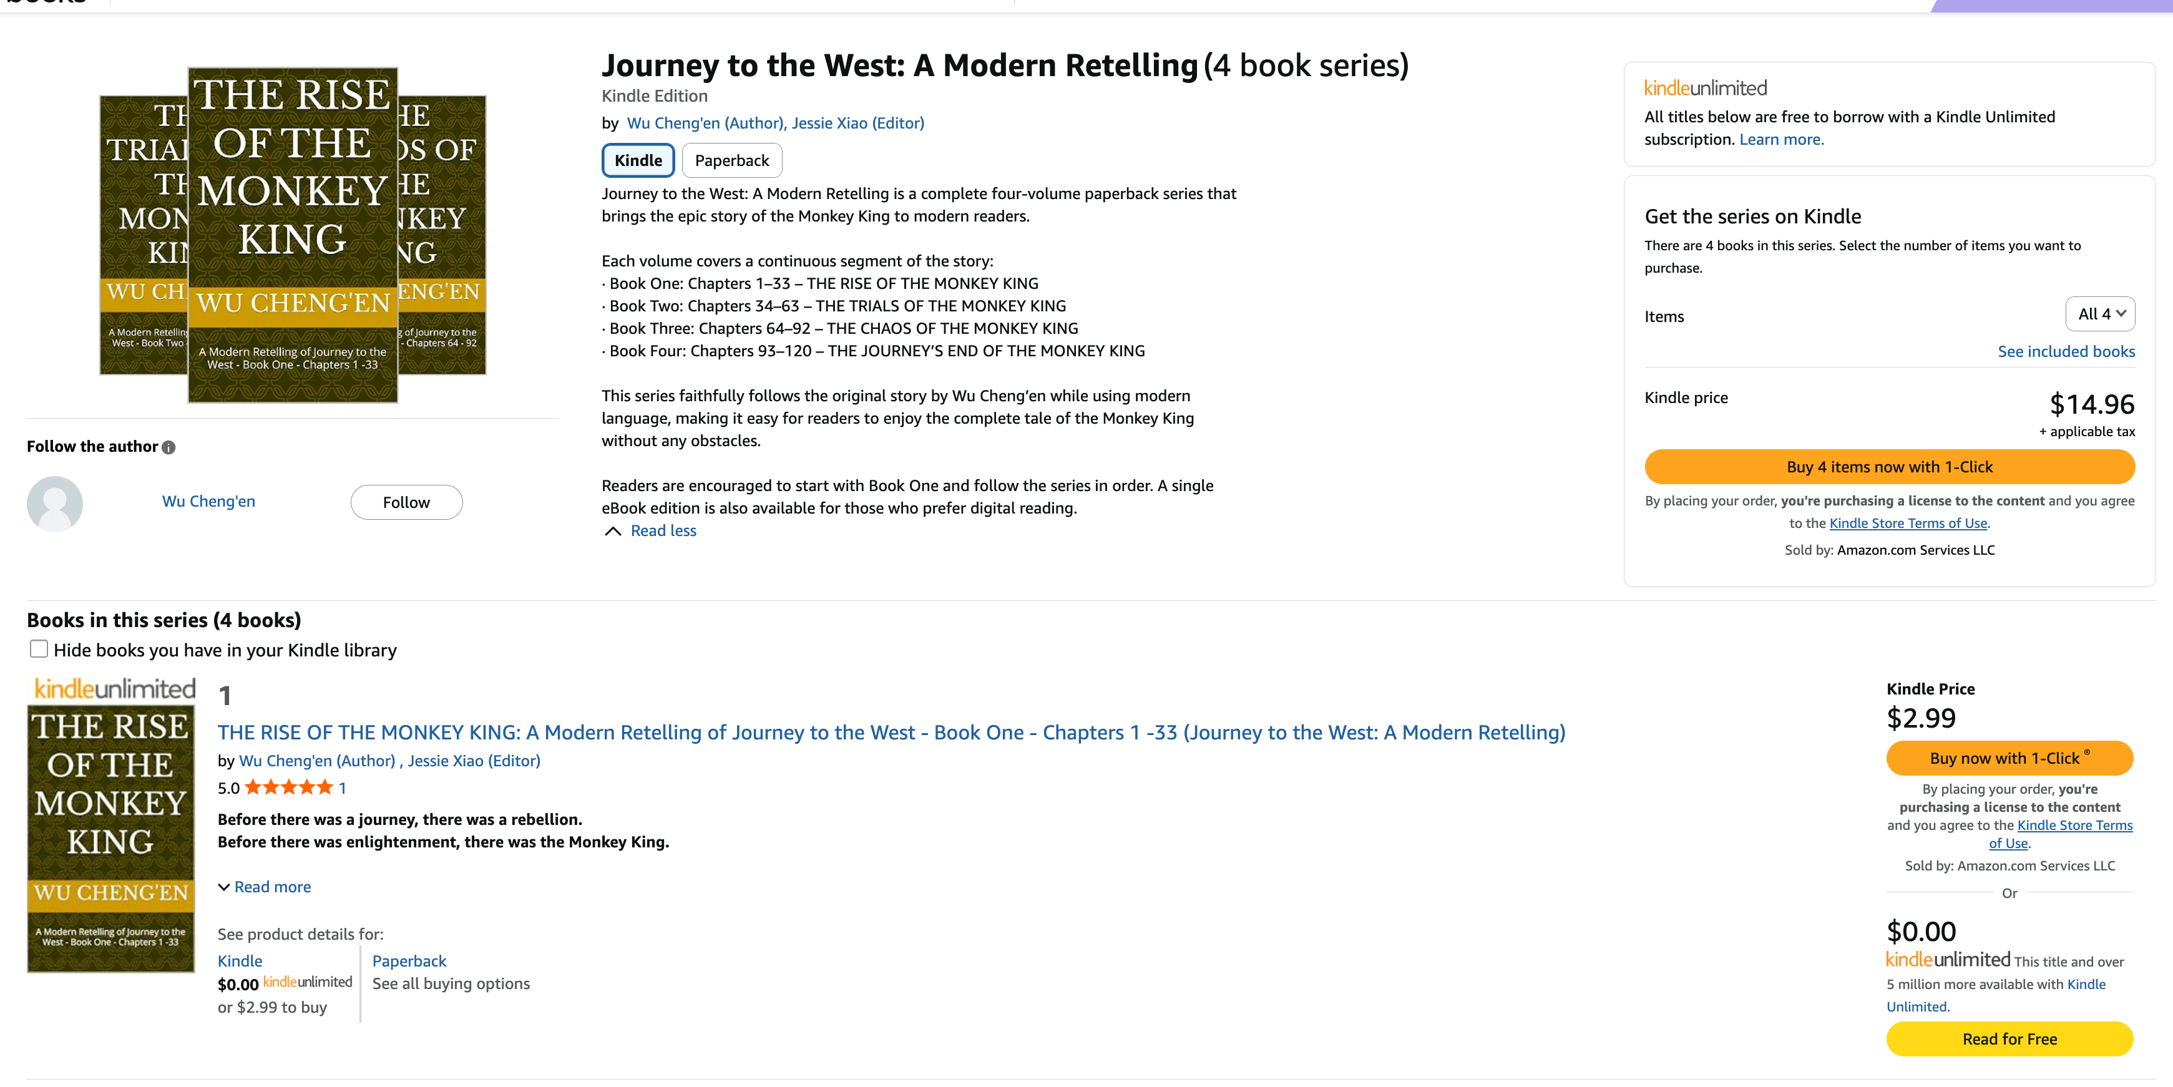Select the Kindle format tab
The height and width of the screenshot is (1087, 2173).
pyautogui.click(x=638, y=160)
